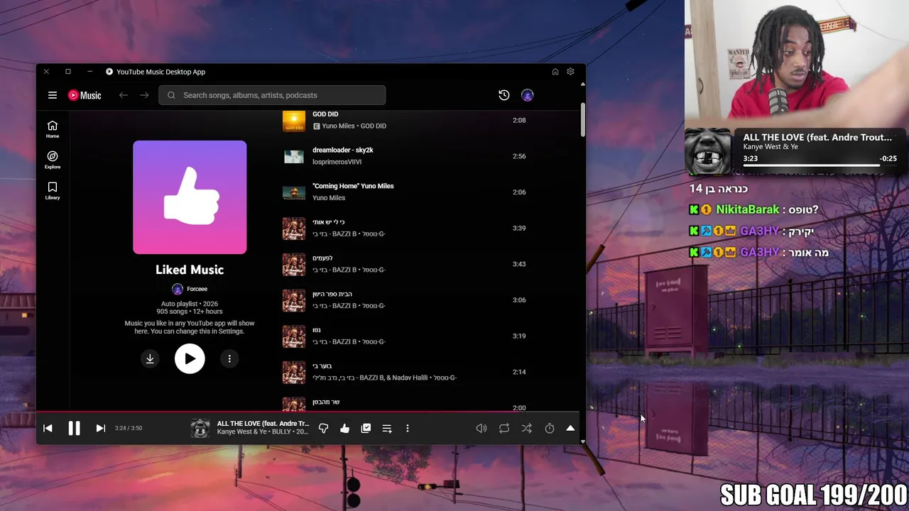This screenshot has height=511, width=909.
Task: Click the overlay widget album cover
Action: click(x=708, y=151)
